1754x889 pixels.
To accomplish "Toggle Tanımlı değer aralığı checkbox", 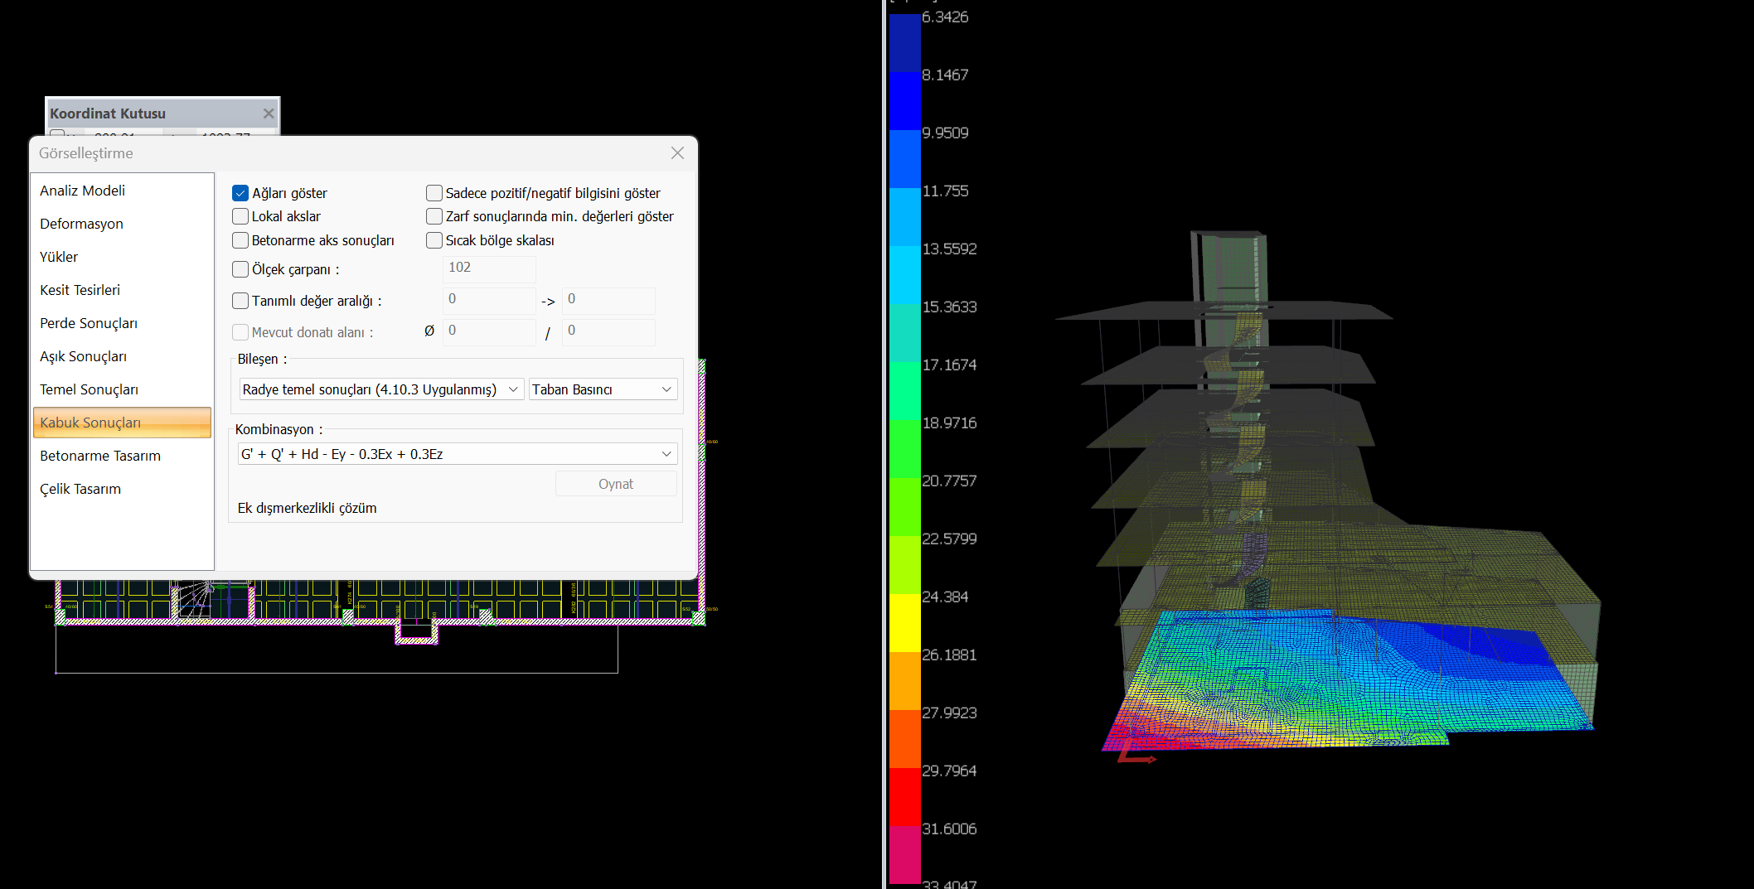I will pos(240,301).
